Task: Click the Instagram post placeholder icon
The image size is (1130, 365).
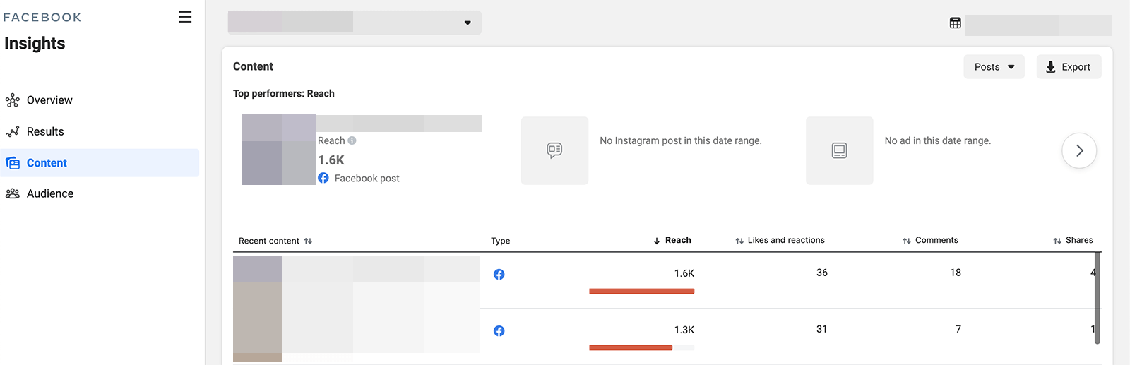Action: 554,150
